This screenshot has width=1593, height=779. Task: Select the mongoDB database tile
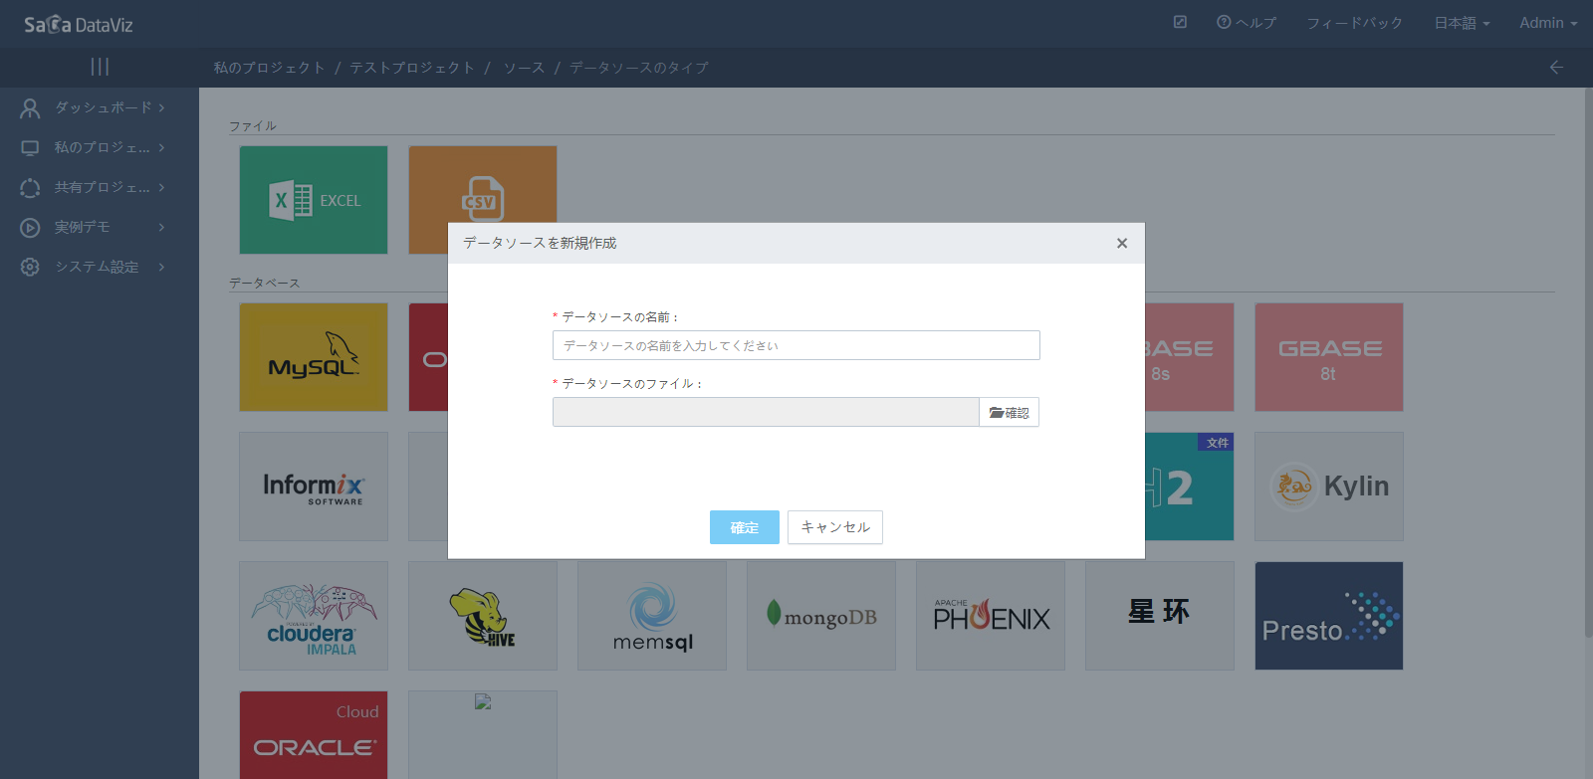(x=821, y=616)
